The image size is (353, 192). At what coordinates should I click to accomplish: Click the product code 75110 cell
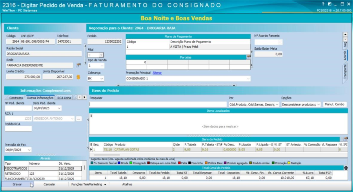tap(108, 149)
